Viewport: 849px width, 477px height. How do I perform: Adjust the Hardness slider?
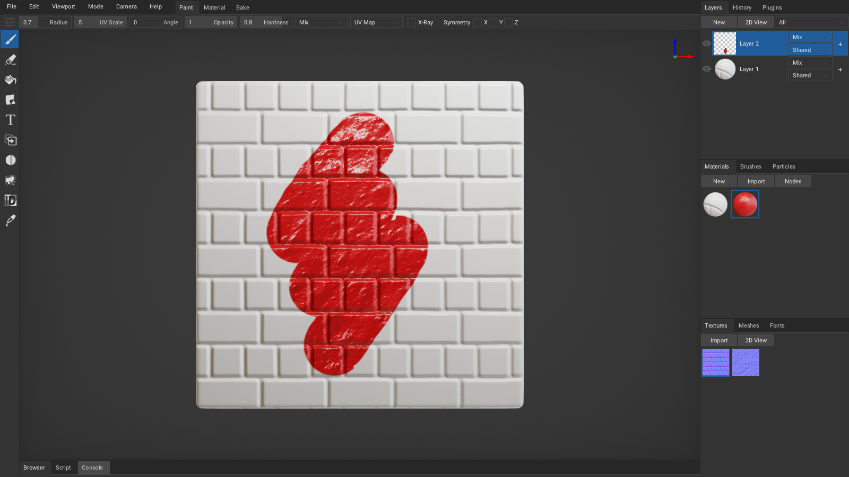point(266,22)
